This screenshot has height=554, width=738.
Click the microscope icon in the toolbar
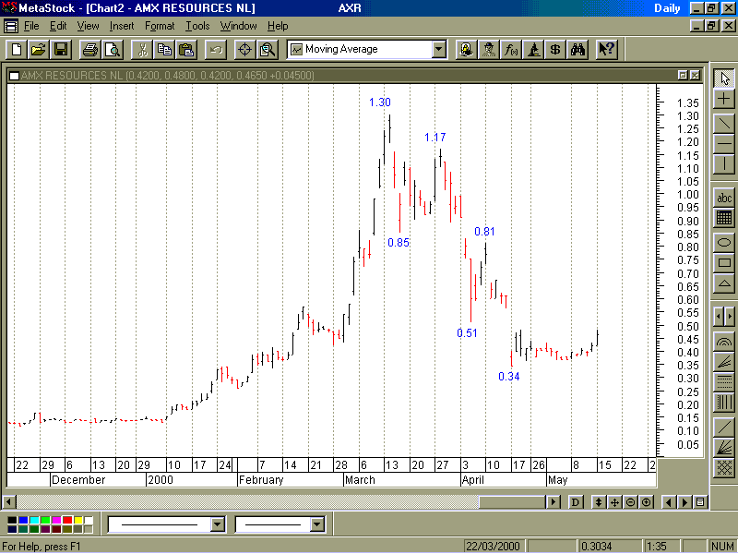(x=533, y=50)
